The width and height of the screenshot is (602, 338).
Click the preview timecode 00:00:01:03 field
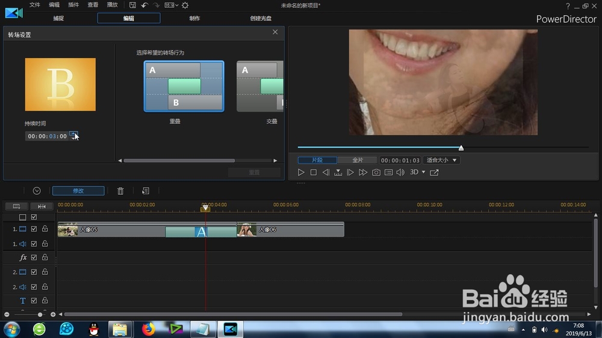[400, 160]
